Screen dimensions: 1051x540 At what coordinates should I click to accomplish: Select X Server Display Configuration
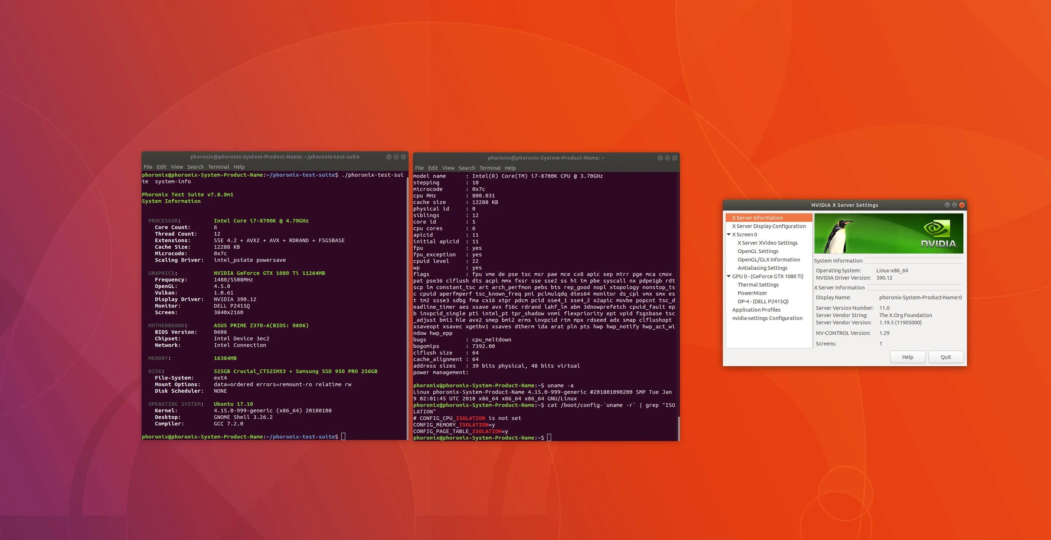coord(769,226)
